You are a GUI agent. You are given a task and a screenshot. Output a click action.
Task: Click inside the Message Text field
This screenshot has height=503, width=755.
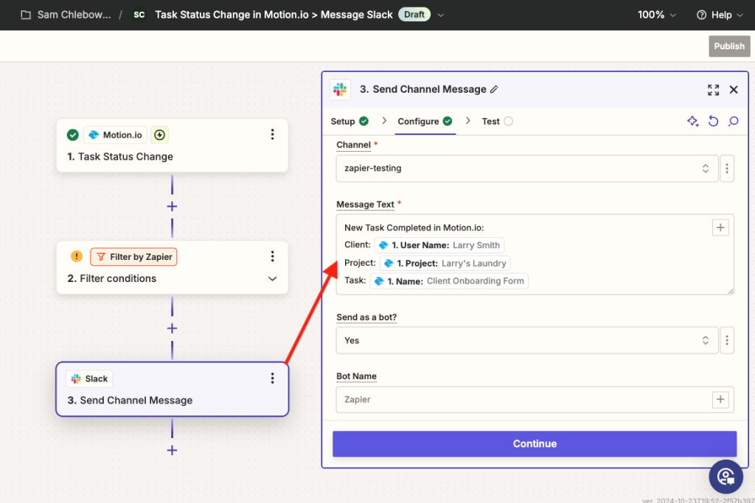coord(535,254)
